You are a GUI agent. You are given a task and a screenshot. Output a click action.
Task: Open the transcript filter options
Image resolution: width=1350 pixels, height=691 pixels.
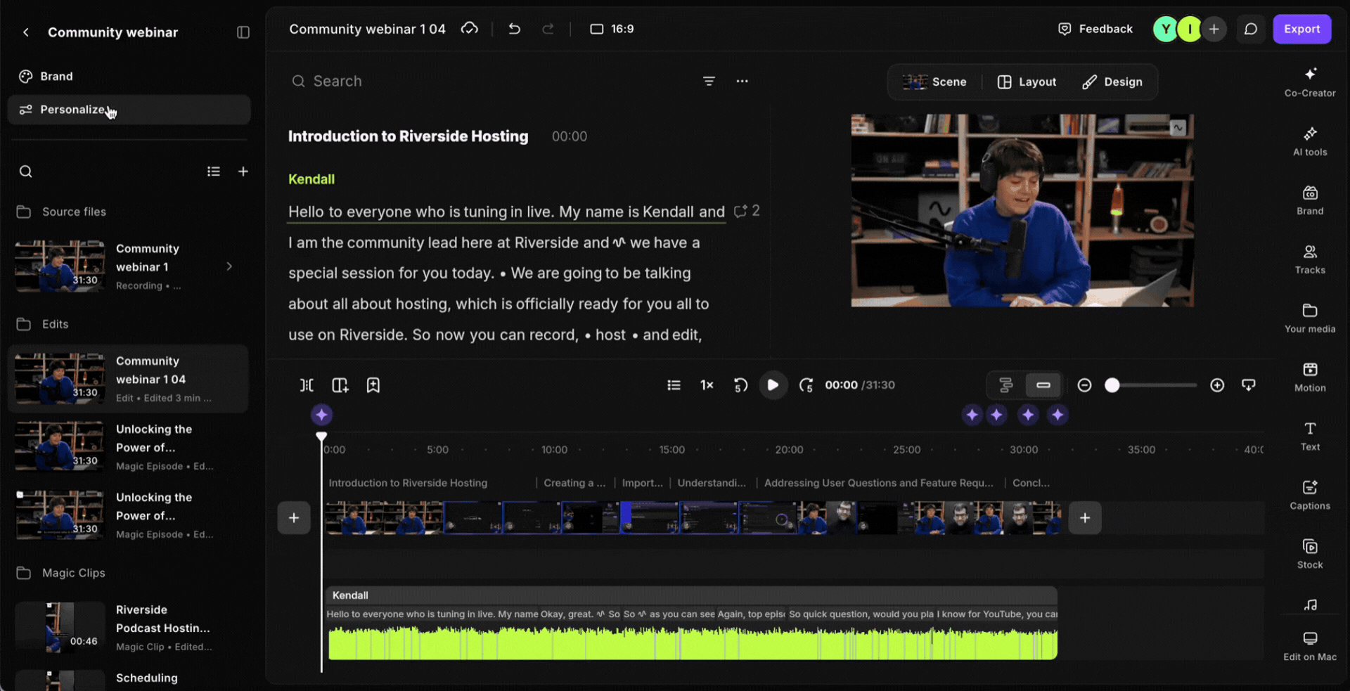coord(709,81)
